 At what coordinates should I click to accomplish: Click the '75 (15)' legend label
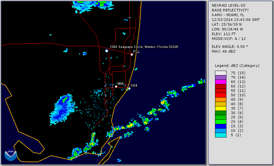point(238,73)
